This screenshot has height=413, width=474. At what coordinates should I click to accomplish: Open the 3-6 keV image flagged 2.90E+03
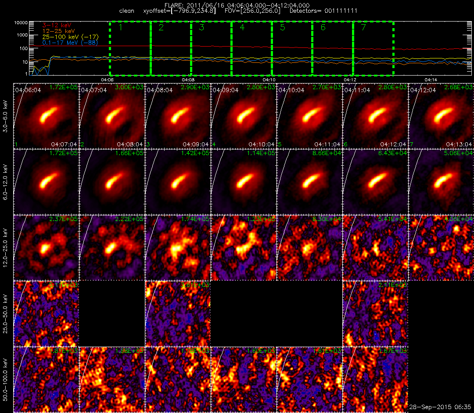178,116
